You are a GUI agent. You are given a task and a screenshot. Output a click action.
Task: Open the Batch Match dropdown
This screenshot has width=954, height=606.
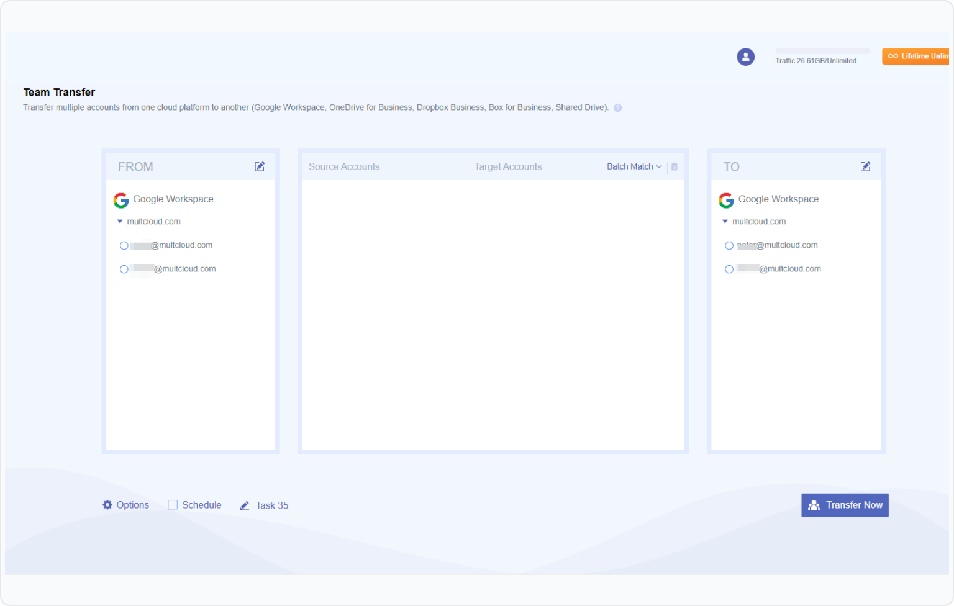pyautogui.click(x=634, y=166)
